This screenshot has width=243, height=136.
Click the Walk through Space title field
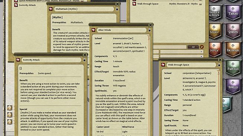pyautogui.click(x=191, y=65)
